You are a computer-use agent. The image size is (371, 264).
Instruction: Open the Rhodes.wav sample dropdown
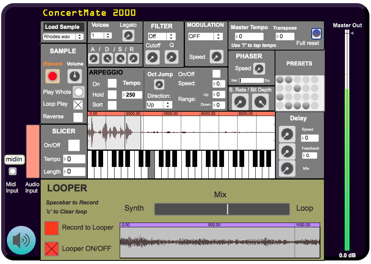(63, 37)
